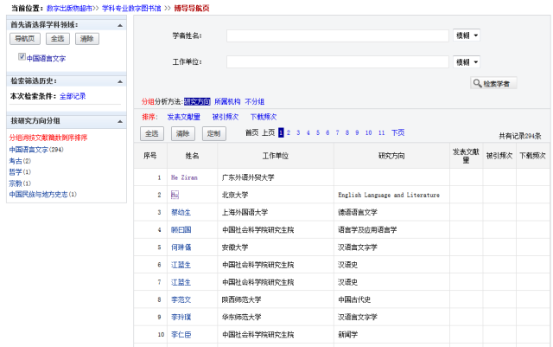The width and height of the screenshot is (553, 347).
Task: Filter by 哲学(1) group
Action: click(20, 172)
